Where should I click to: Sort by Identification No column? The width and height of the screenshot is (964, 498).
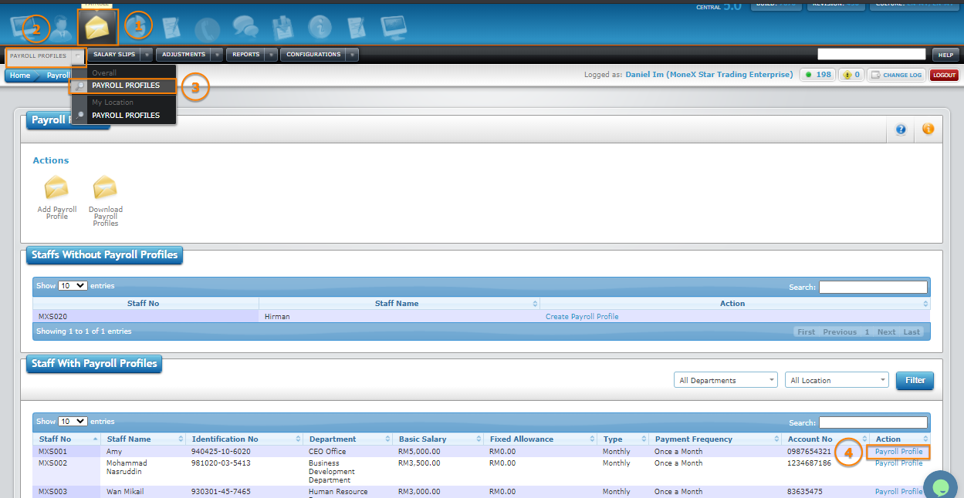(245, 439)
